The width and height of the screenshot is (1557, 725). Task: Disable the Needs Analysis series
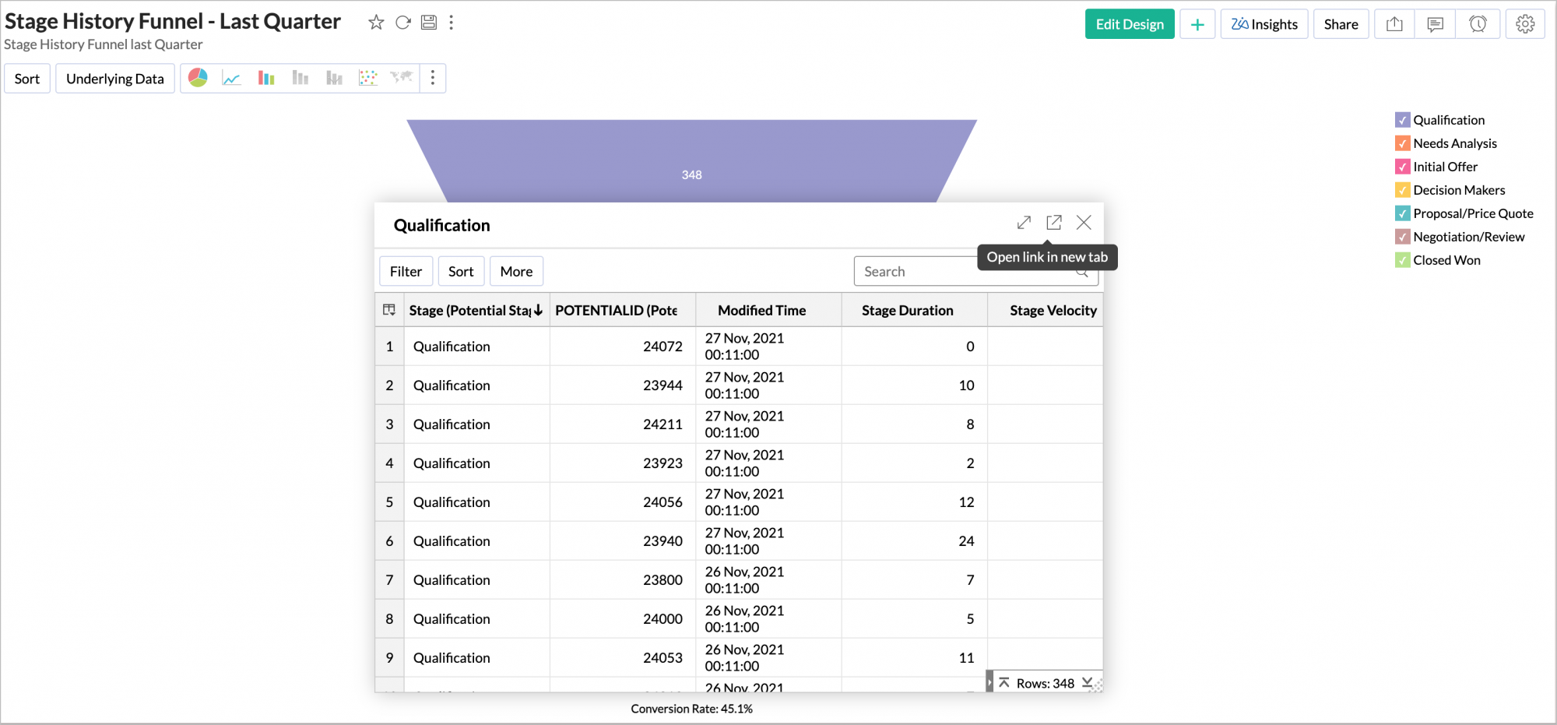1403,143
